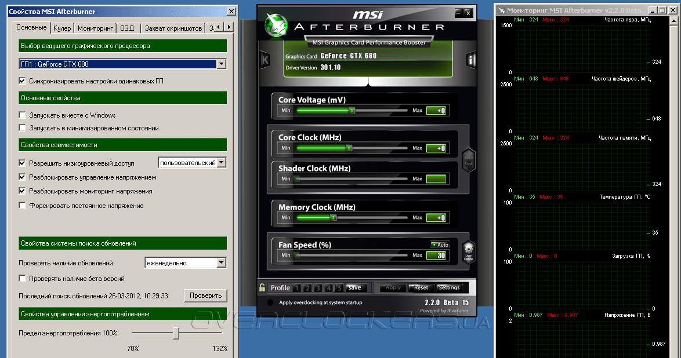
Task: Toggle Разрешить низкоуровневый доступ checkbox
Action: 22,163
